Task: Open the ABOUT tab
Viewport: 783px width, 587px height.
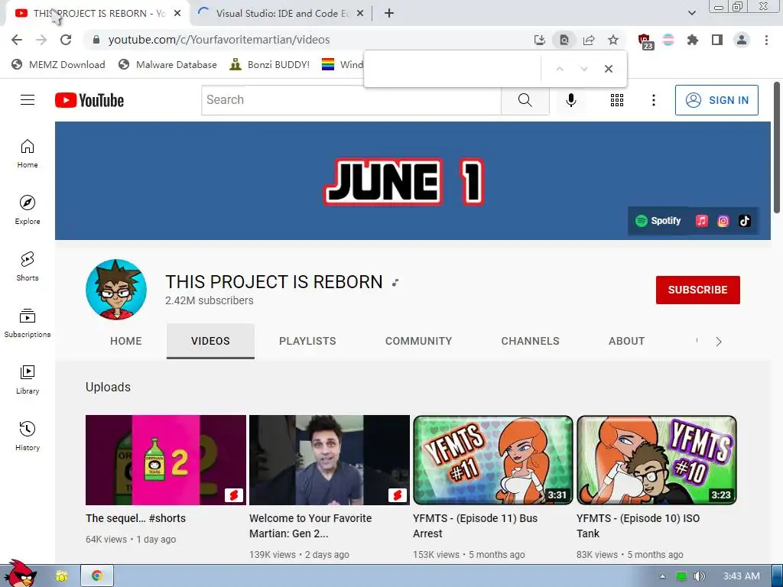Action: (627, 341)
